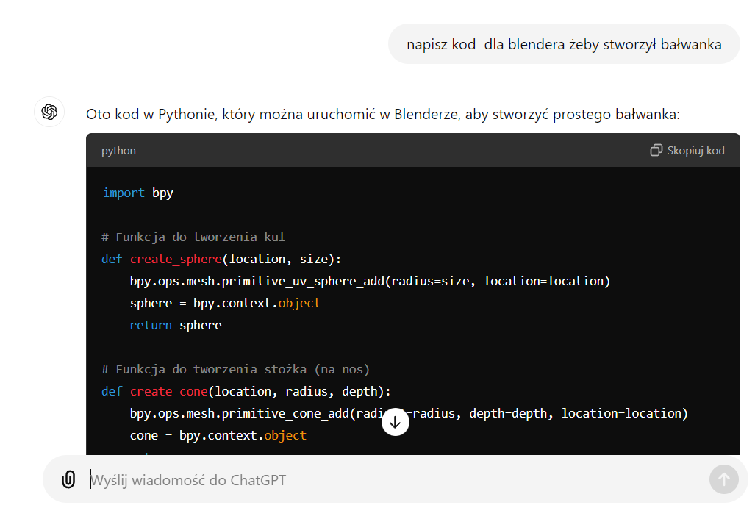Screen dimensions: 755x508
Task: Click the scroll-to-bottom down arrow button
Action: coord(396,422)
